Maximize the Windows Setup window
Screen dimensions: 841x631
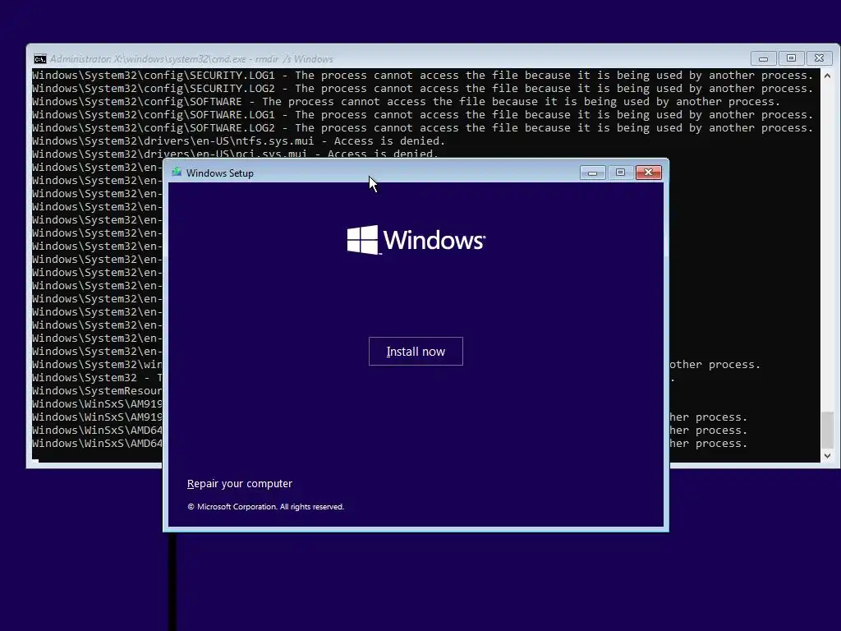621,173
